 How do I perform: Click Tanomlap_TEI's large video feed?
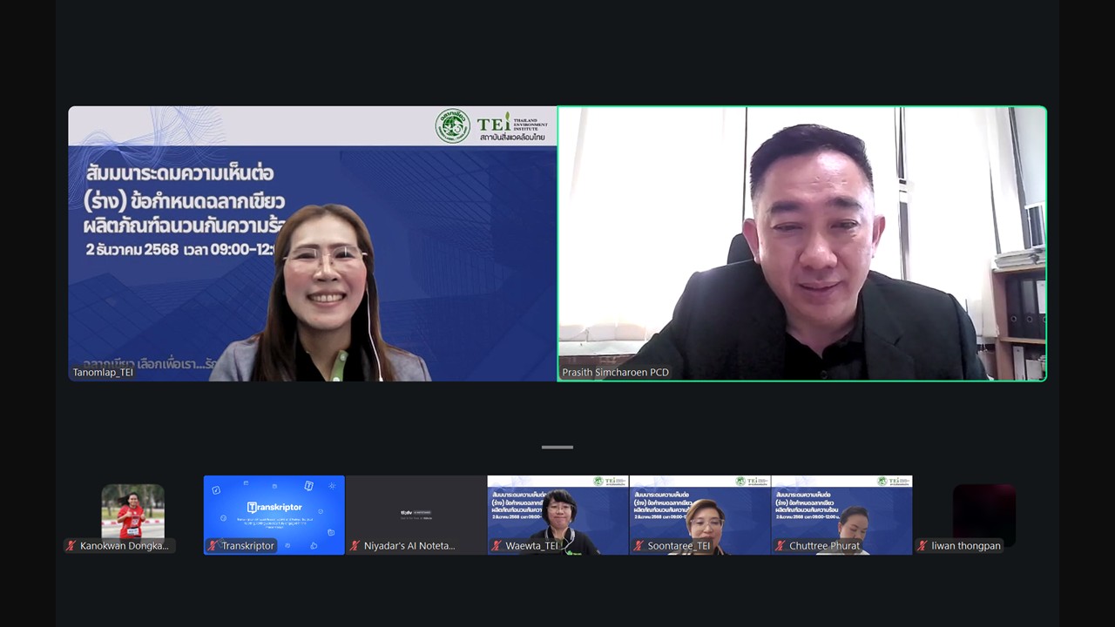pyautogui.click(x=312, y=244)
